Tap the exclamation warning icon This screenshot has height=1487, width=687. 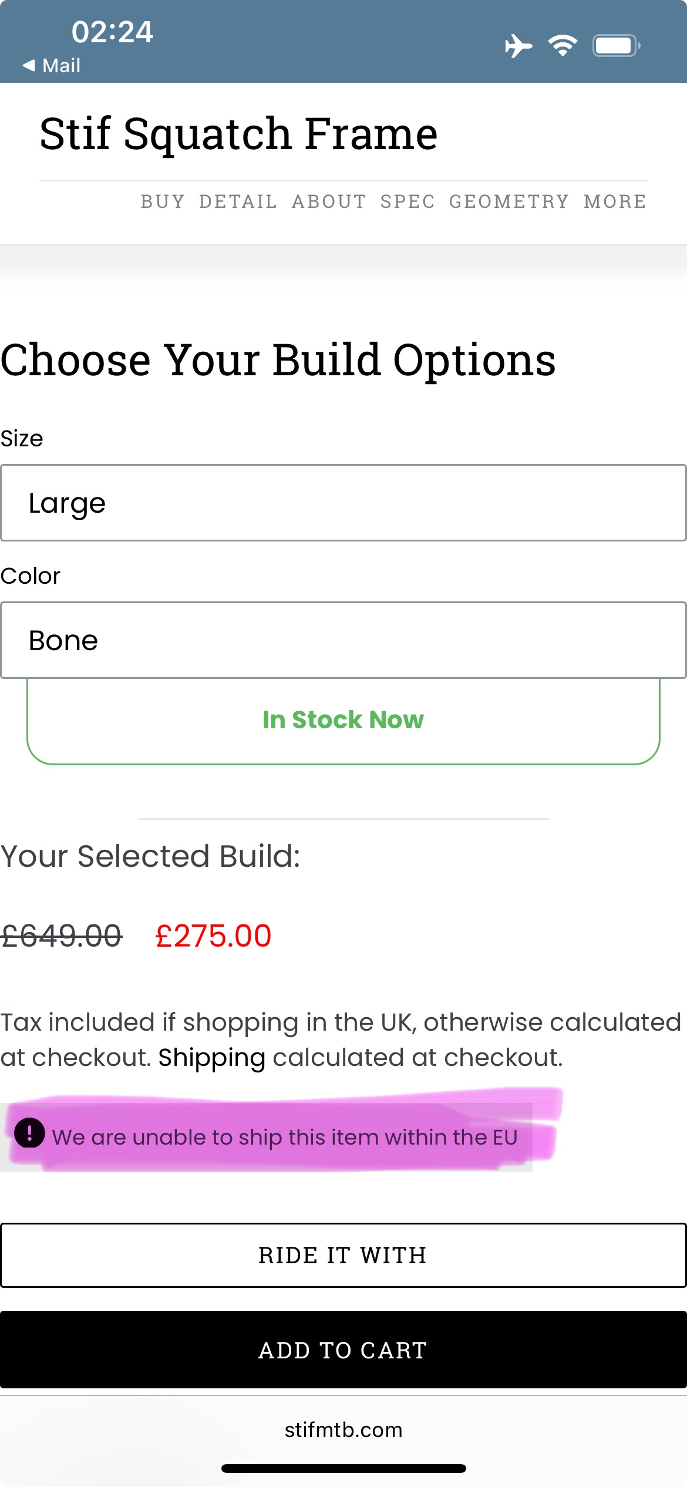coord(29,1132)
